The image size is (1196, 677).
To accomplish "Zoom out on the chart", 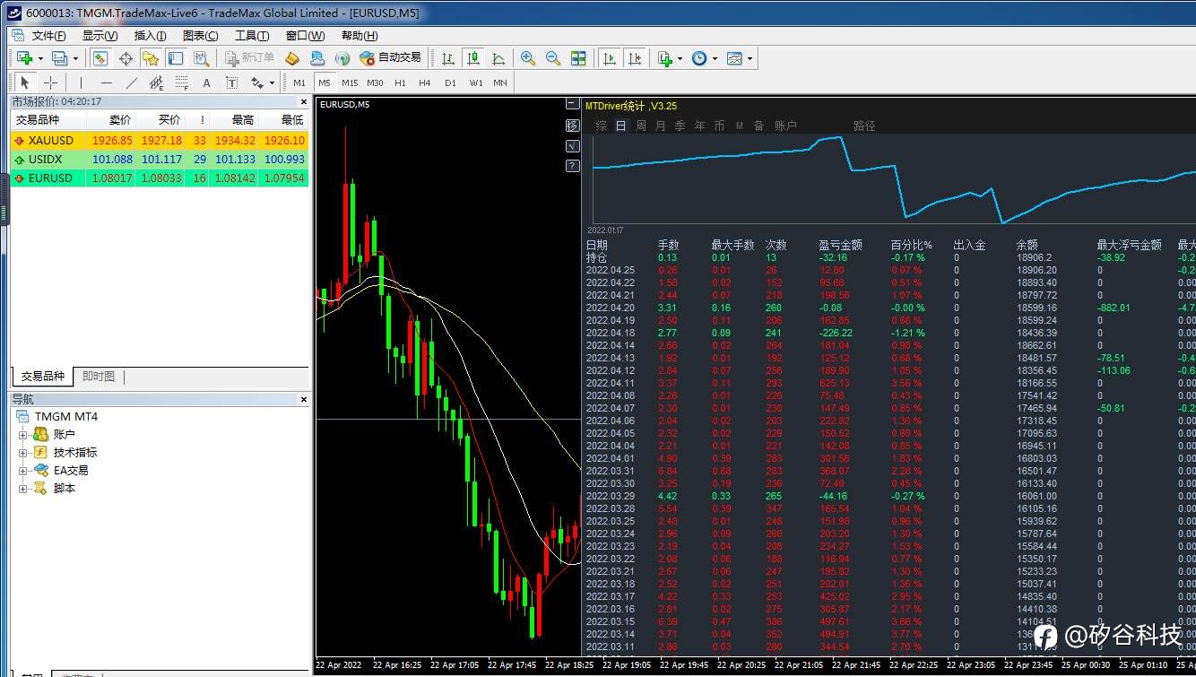I will [553, 58].
